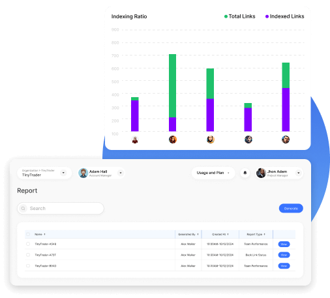View the TinyTrader-A548 report
330x298 pixels.
pos(284,244)
